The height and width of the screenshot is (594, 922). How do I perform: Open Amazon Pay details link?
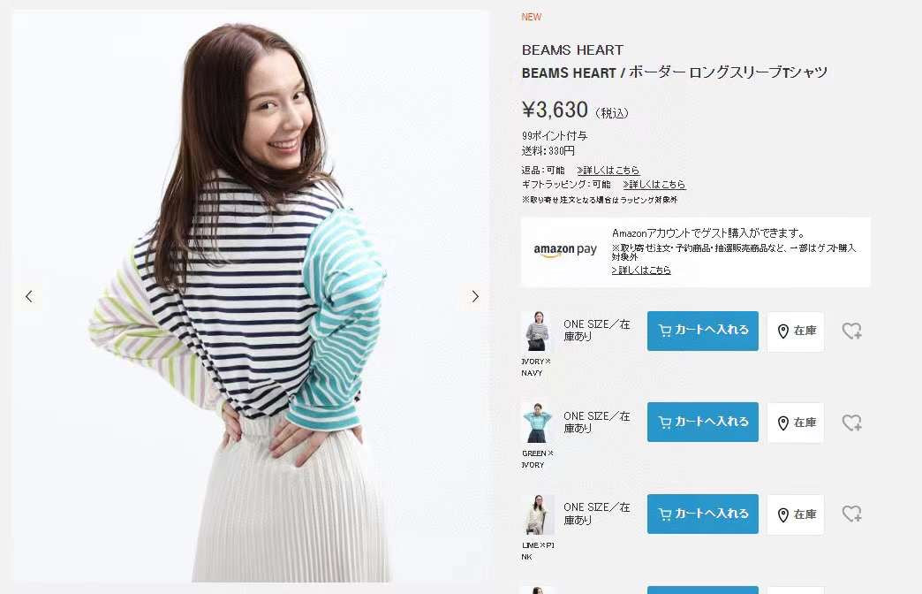pos(641,270)
